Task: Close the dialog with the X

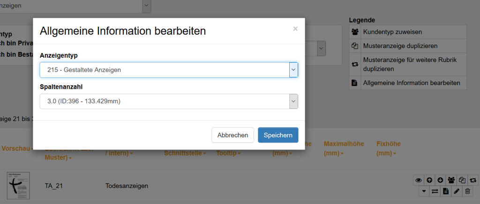Action: tap(295, 29)
